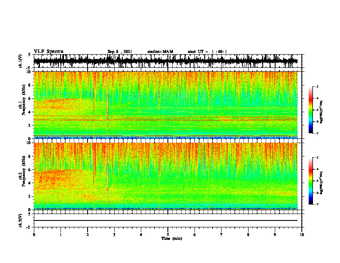Click the "-7" label on ch.2 color bar
The image size is (340, 263).
tap(317, 204)
